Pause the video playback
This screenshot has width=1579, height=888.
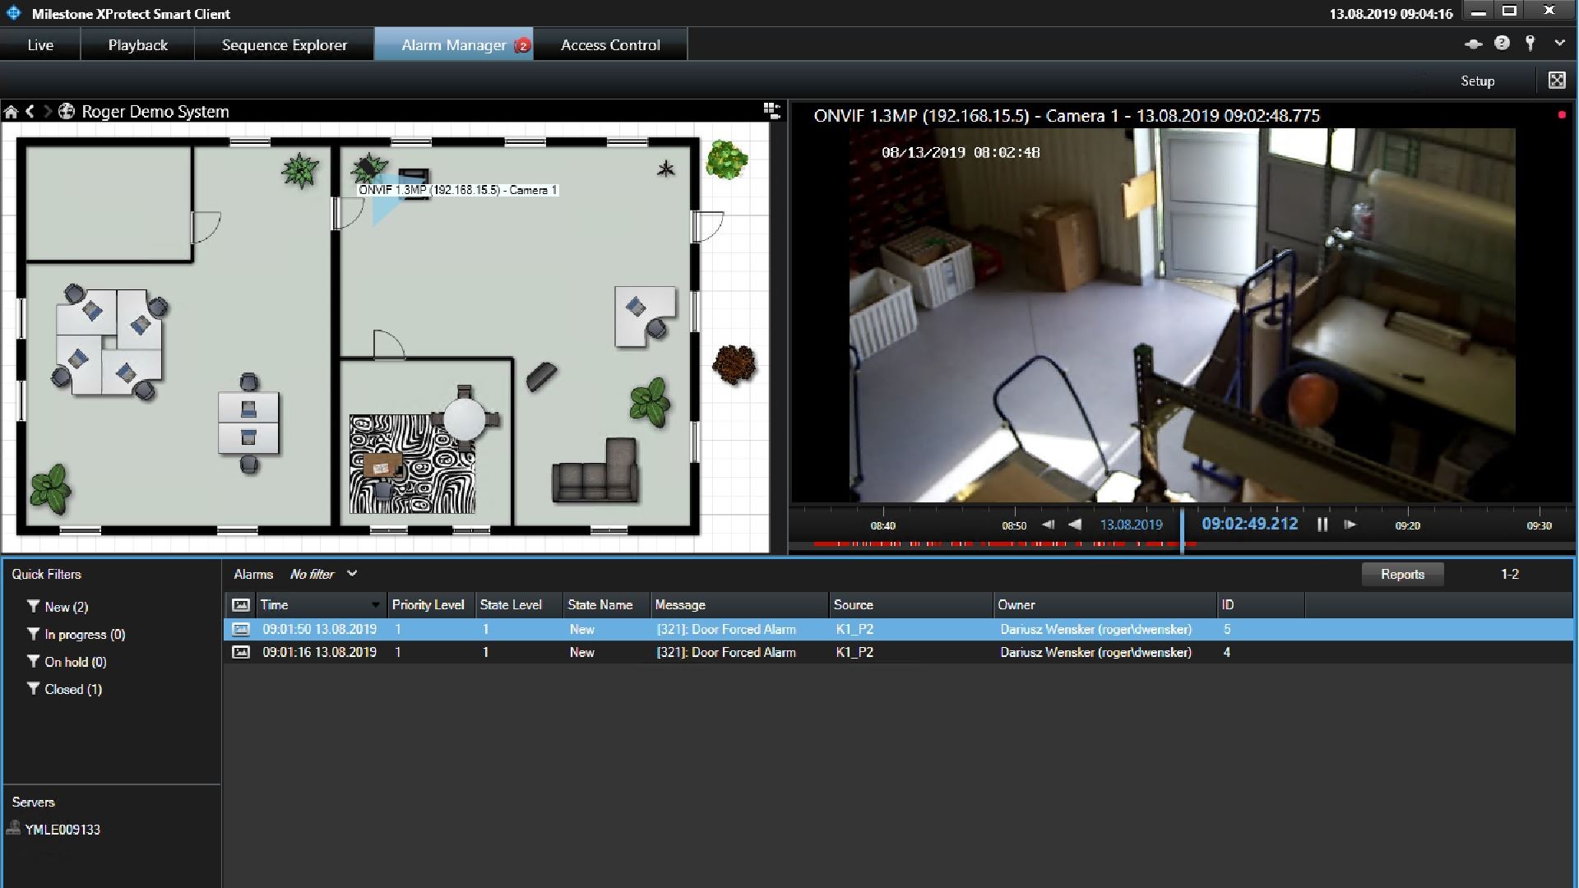tap(1322, 525)
